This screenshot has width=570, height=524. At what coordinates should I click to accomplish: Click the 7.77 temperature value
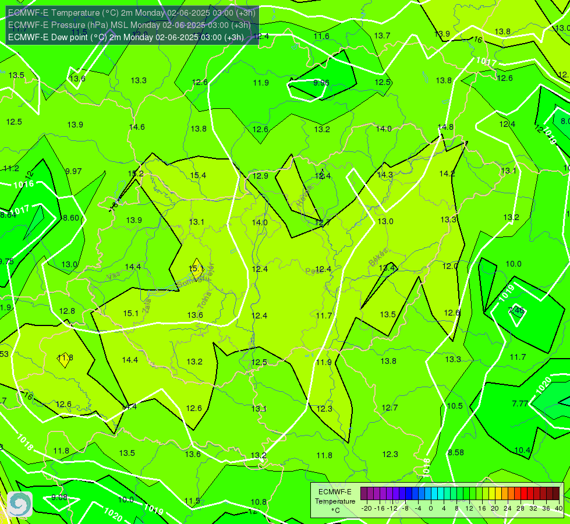click(x=520, y=403)
